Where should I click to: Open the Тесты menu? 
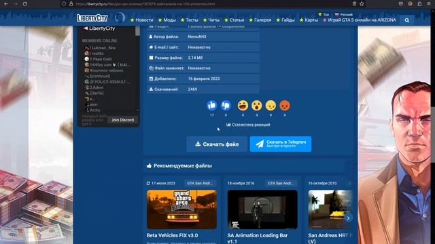coord(190,20)
